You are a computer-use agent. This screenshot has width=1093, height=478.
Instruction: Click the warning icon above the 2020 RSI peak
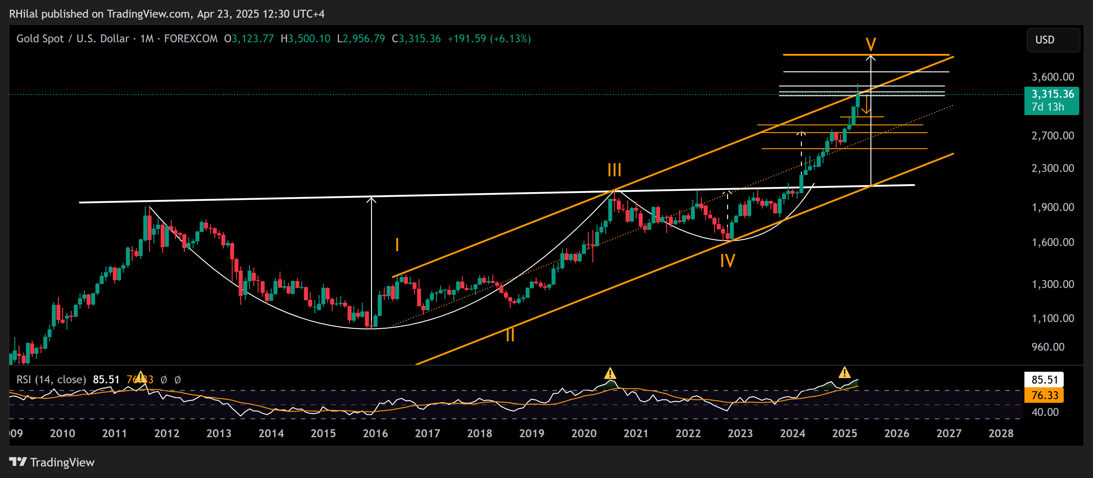[610, 373]
